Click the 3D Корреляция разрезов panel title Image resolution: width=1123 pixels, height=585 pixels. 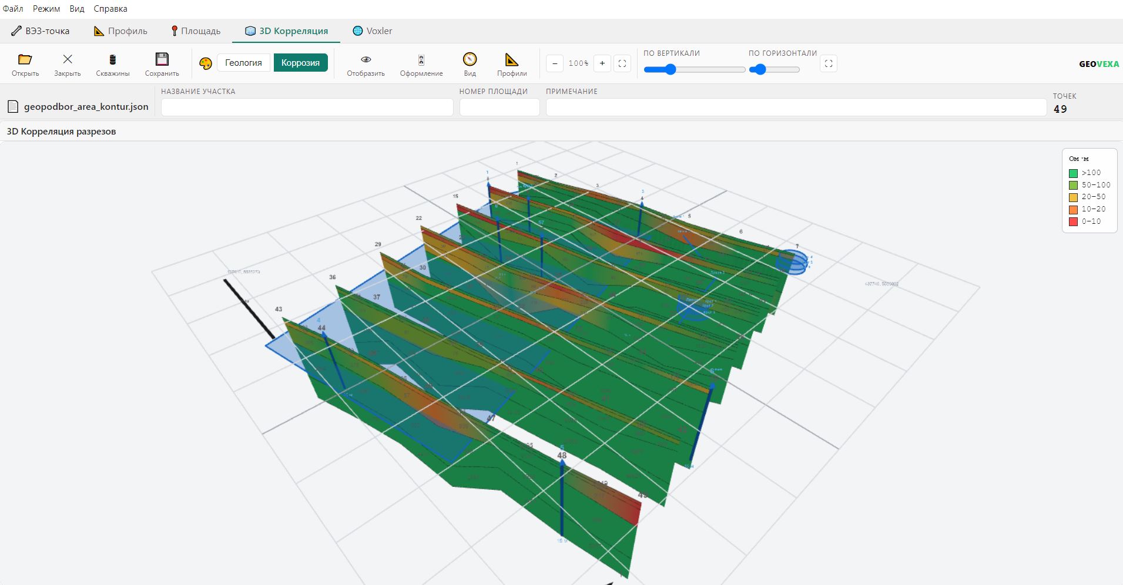[x=61, y=132]
